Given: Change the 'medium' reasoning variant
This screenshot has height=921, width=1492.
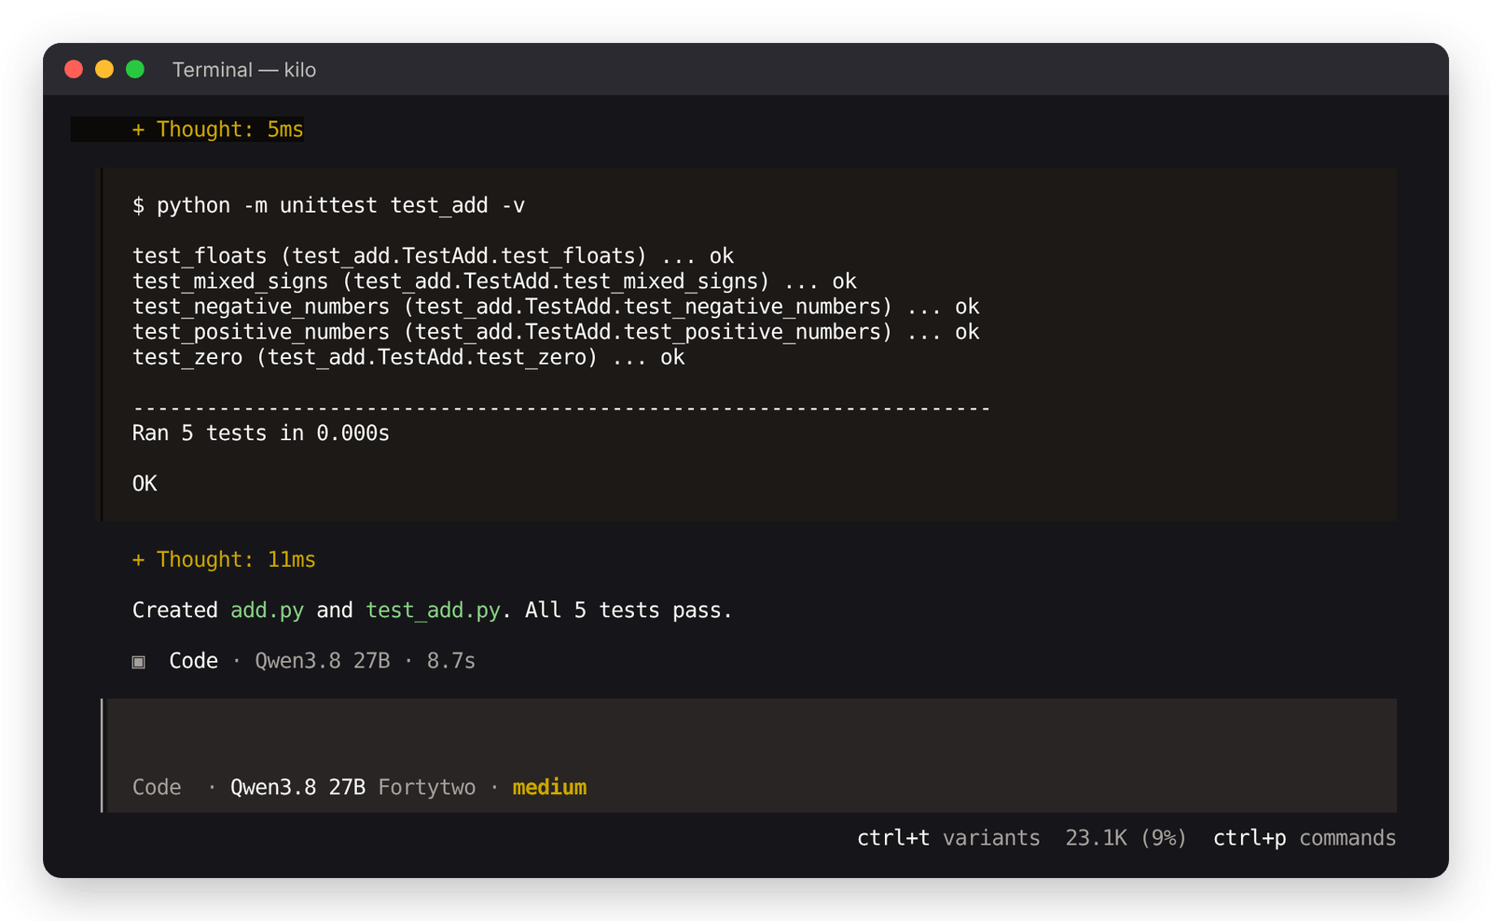Looking at the screenshot, I should click(x=549, y=788).
